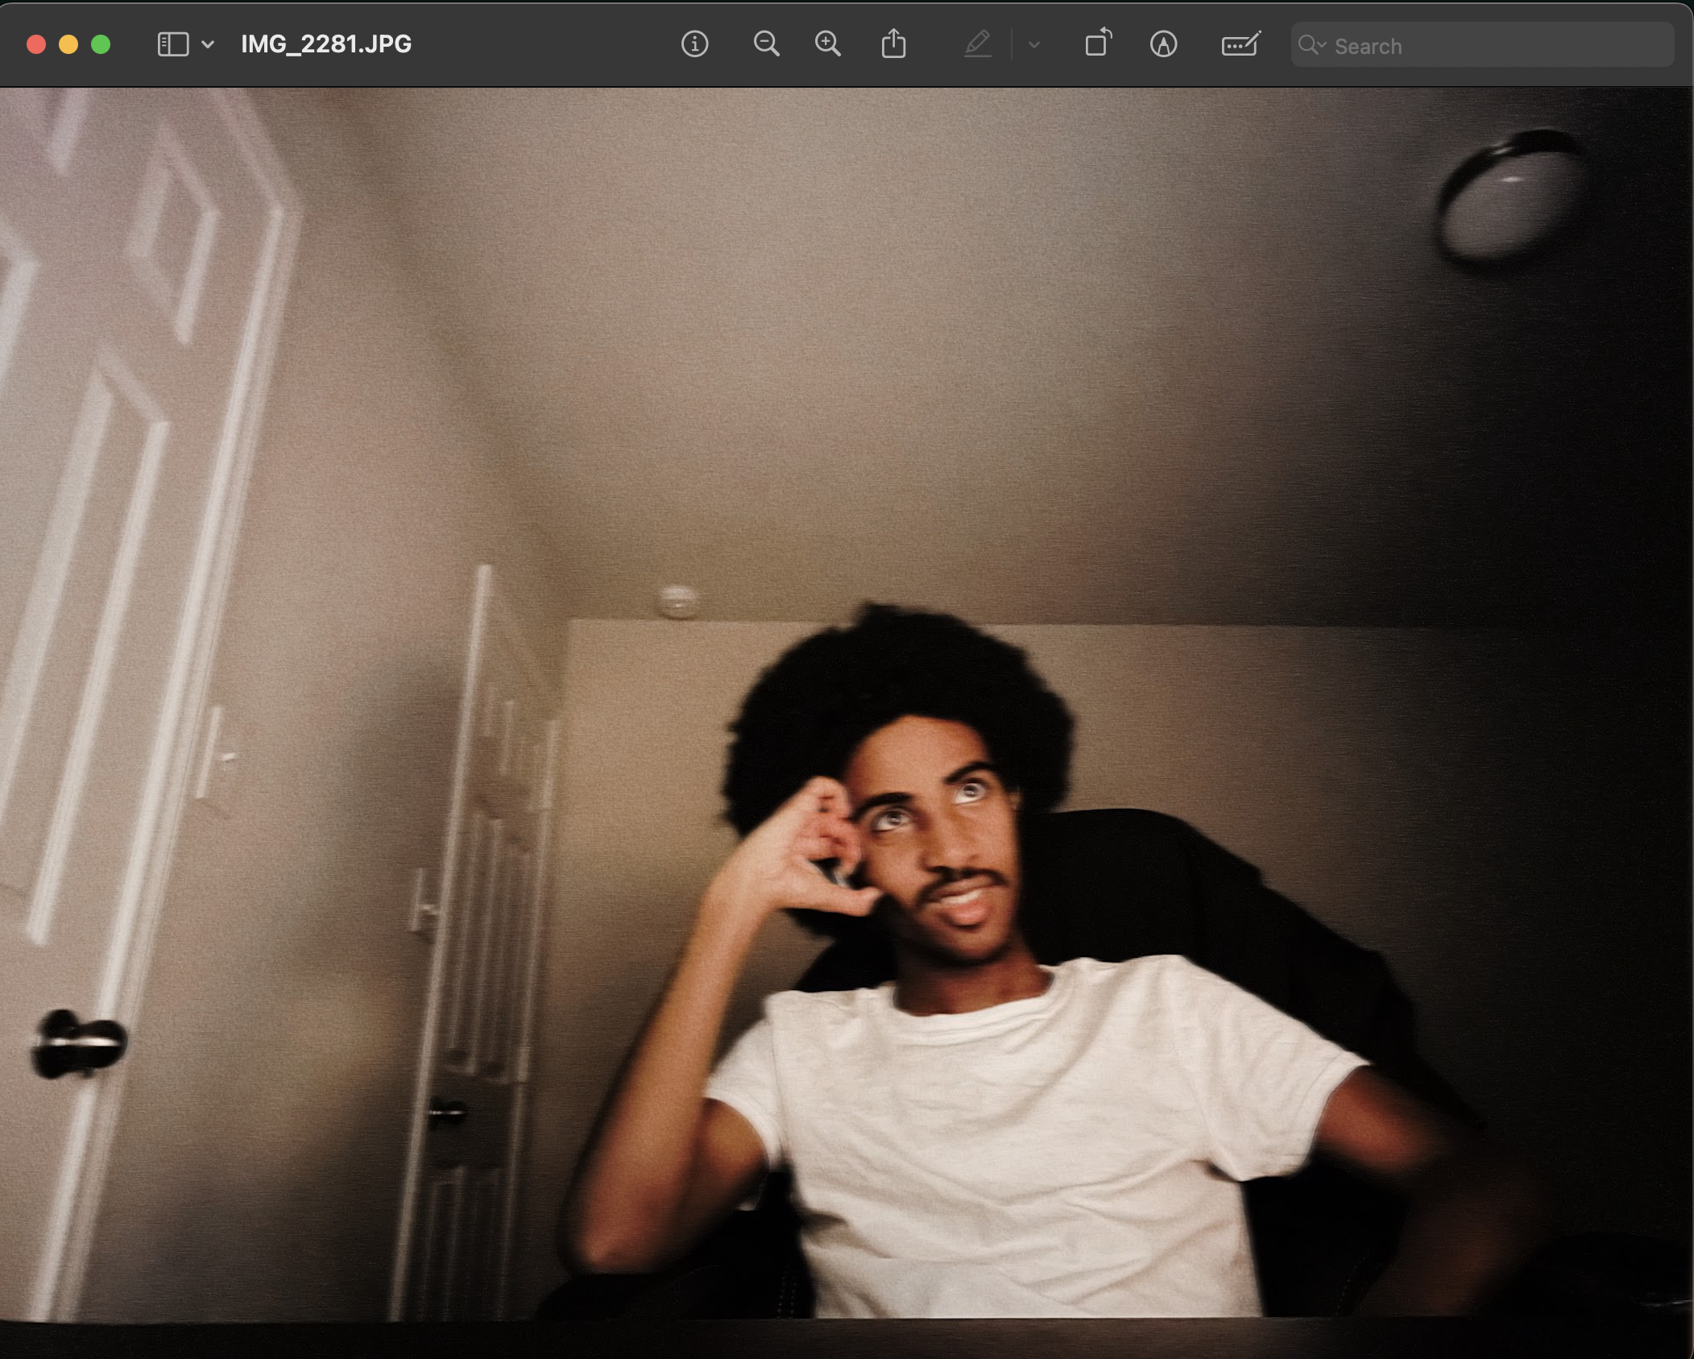The height and width of the screenshot is (1359, 1694).
Task: Open the Share menu
Action: (893, 44)
